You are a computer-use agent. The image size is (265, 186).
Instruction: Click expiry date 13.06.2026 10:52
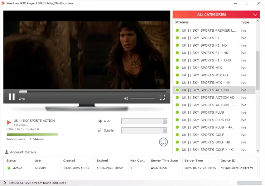coord(110,168)
